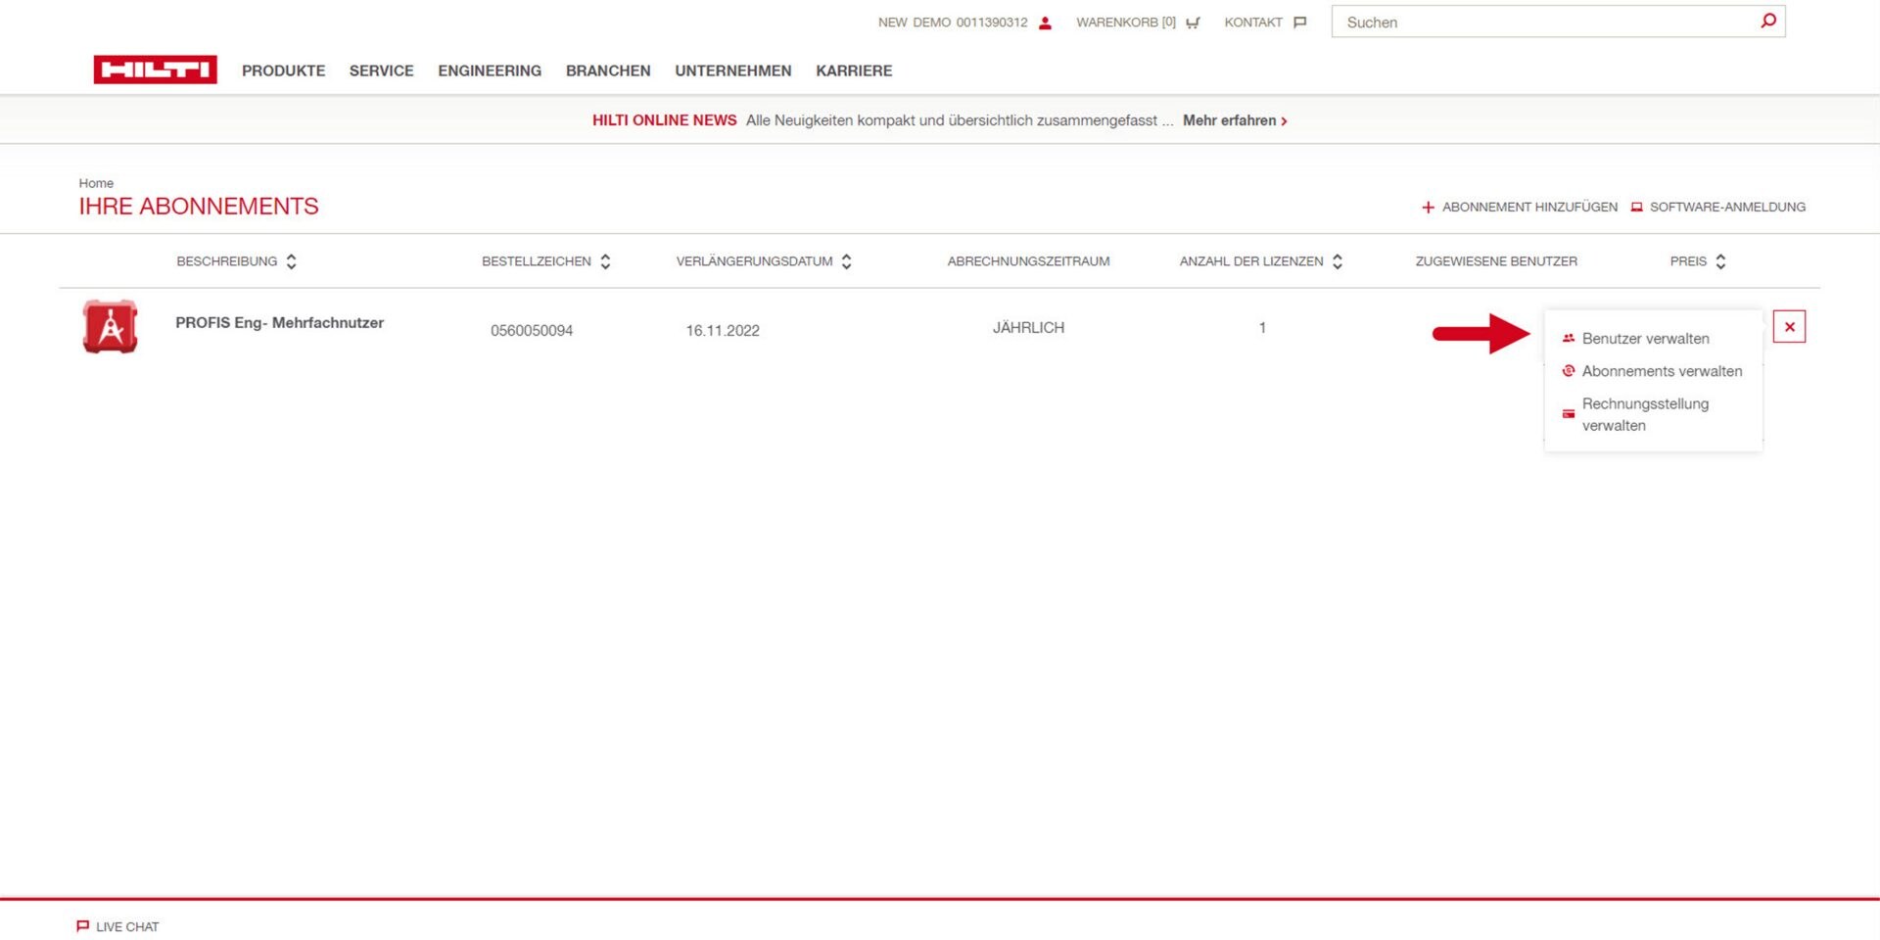Sort by Bestellzeichen column arrows
Viewport: 1880px width, 940px height.
pos(605,261)
